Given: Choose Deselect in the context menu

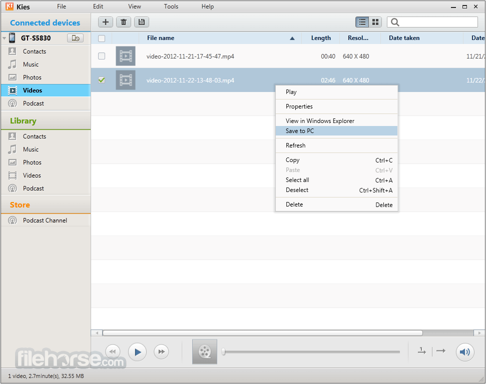Looking at the screenshot, I should (x=337, y=190).
